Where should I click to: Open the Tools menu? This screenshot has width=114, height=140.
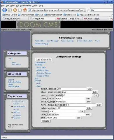point(35,6)
